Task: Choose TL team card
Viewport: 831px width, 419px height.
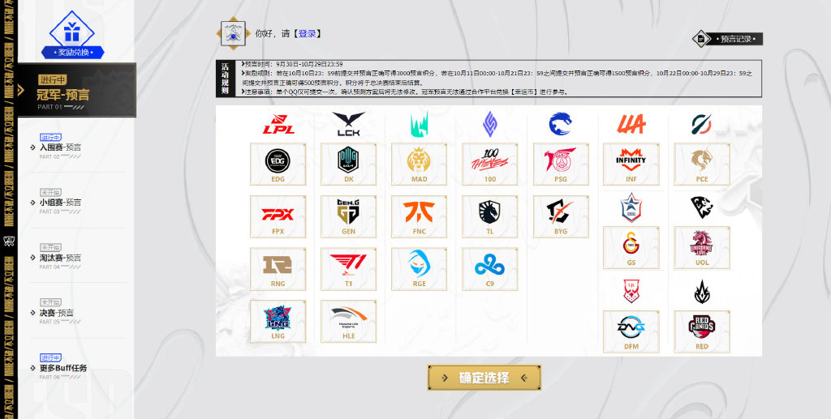Action: tap(489, 216)
